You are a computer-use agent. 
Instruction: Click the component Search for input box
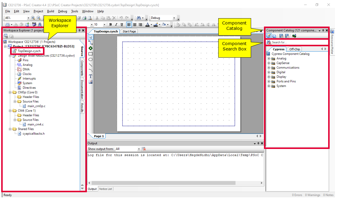(x=299, y=42)
